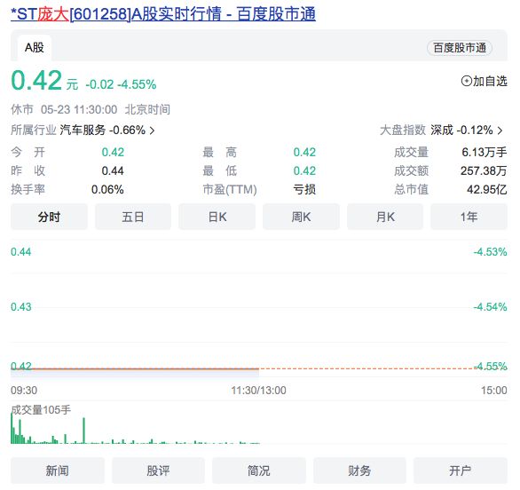Click the 昨收 value 0.44
The image size is (520, 490).
coord(113,170)
